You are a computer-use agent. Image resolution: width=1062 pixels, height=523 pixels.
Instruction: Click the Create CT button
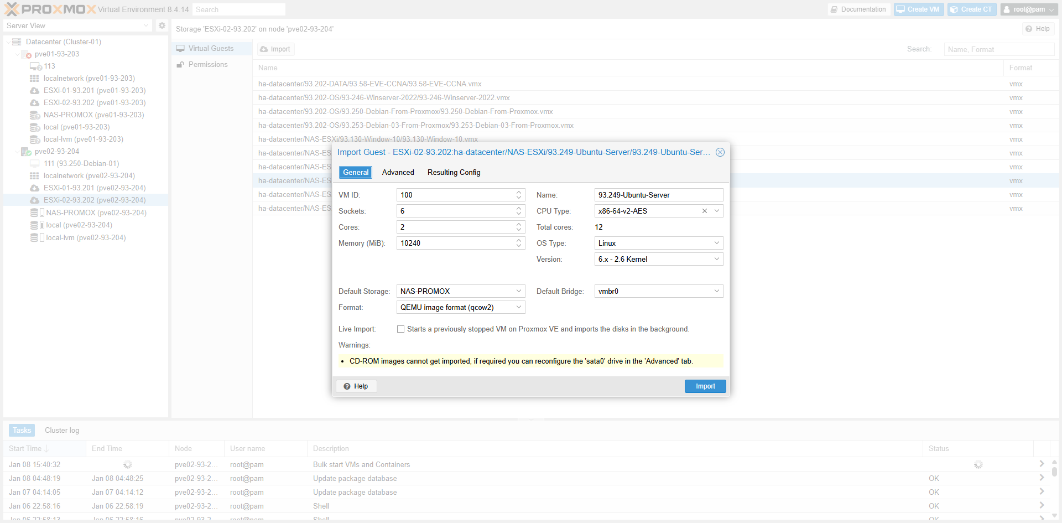click(x=971, y=9)
